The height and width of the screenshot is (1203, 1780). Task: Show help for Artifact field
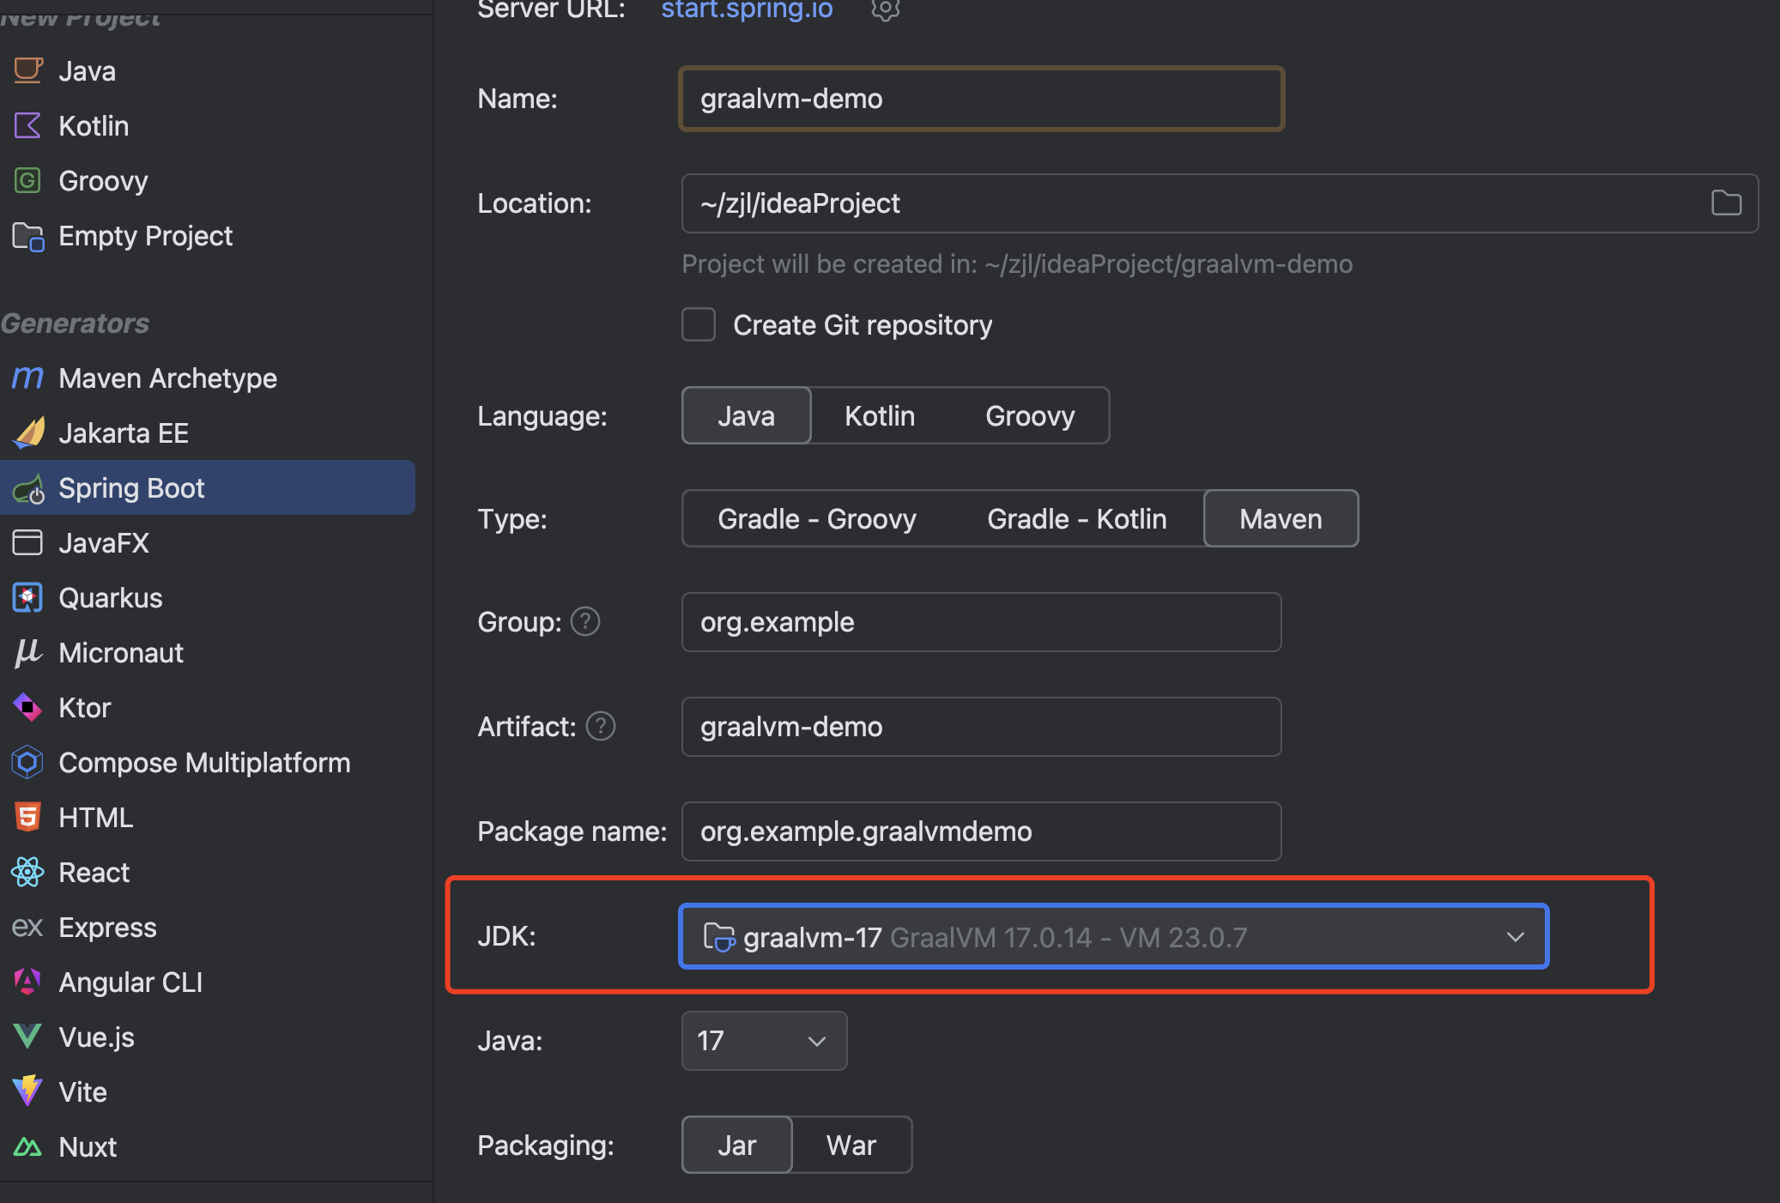point(601,726)
